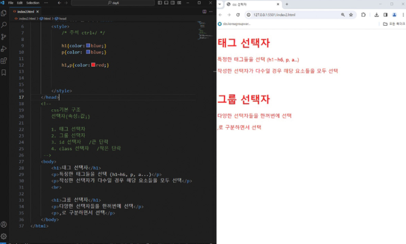Open the Chrome profile avatar
Viewport: 406px width, 244px height.
(394, 15)
